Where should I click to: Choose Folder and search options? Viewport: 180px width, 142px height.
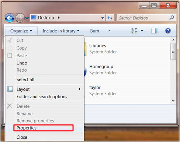42,97
